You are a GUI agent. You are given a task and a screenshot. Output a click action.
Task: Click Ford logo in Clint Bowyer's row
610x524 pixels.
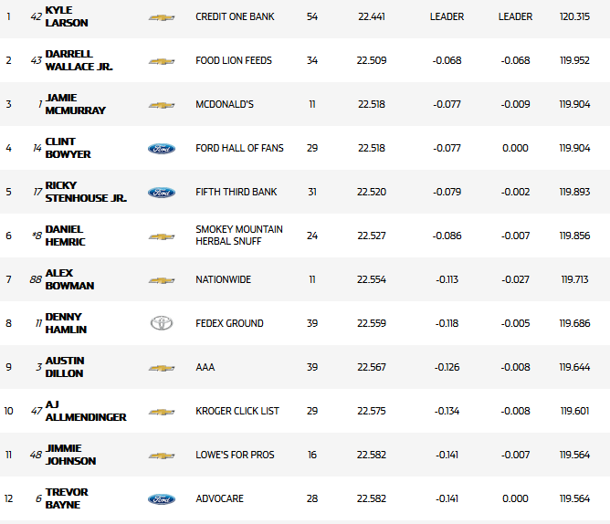tap(161, 149)
